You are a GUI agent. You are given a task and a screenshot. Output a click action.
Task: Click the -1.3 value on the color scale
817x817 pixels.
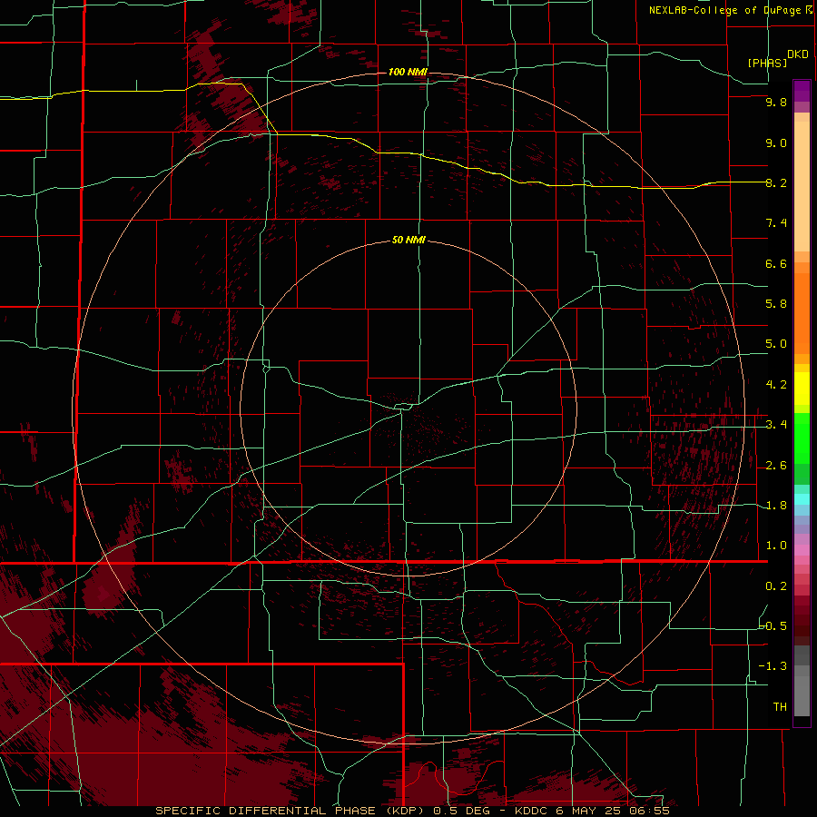click(773, 666)
